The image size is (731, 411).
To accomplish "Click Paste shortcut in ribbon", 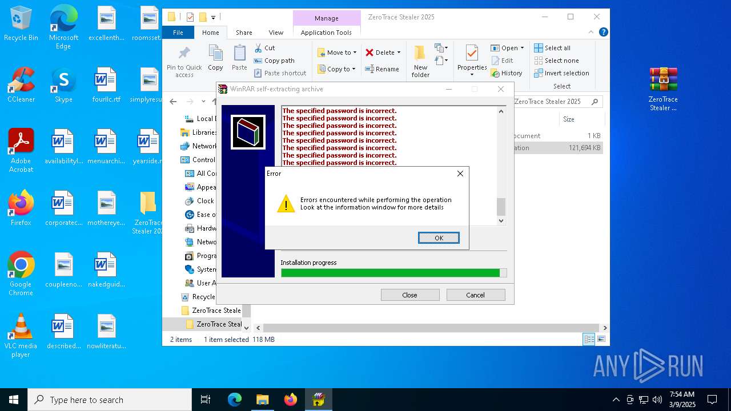I will [x=280, y=73].
